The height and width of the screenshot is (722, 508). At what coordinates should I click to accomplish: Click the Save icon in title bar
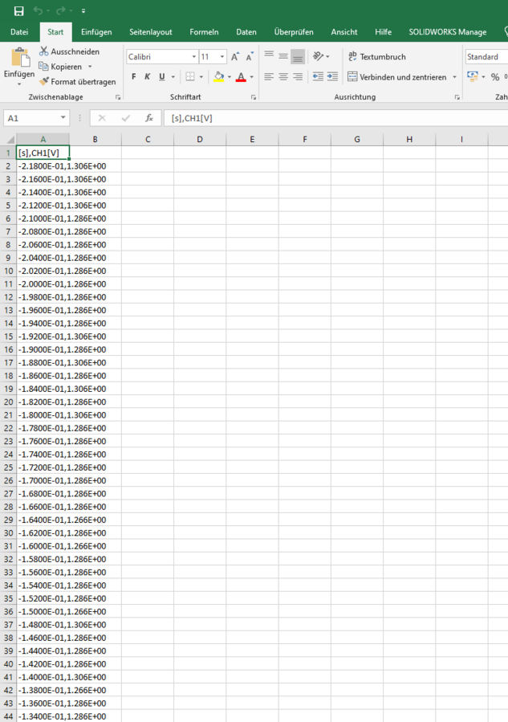click(19, 10)
